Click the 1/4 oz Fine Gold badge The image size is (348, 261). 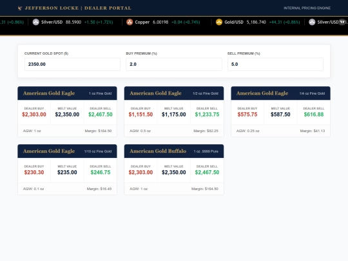point(312,93)
